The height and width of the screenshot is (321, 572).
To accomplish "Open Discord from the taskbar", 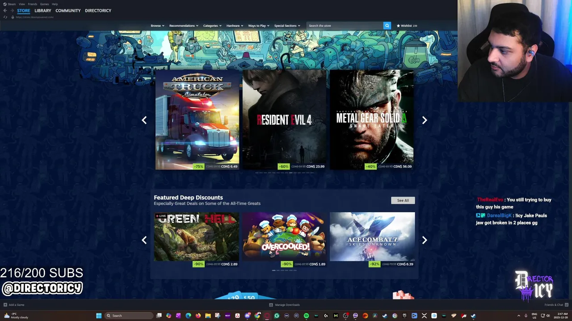I will click(248, 316).
